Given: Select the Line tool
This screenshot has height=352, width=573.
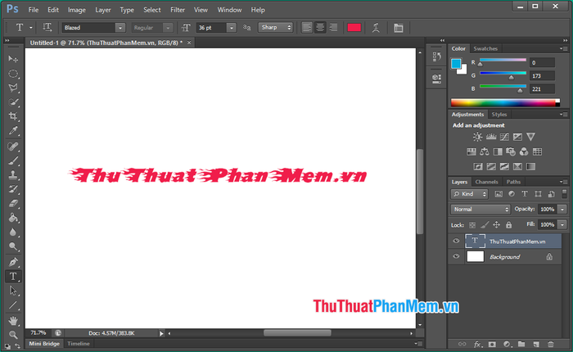Looking at the screenshot, I should click(13, 305).
